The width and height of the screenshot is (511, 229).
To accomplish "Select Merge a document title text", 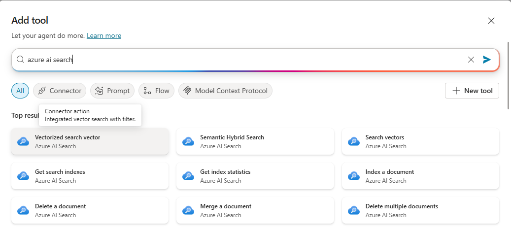I will [226, 206].
